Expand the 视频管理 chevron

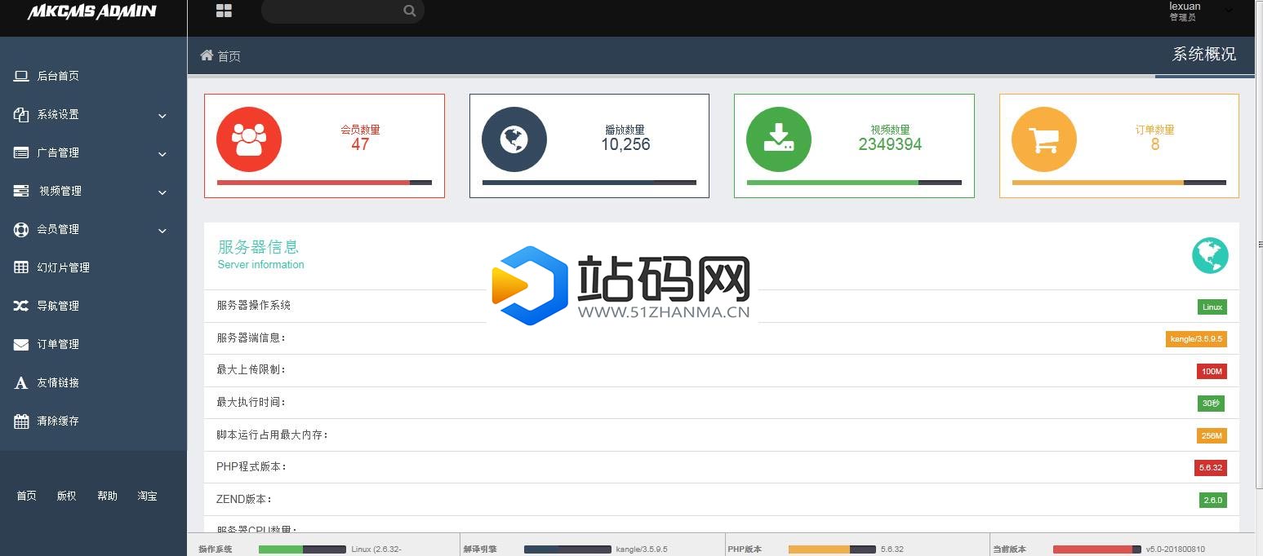point(162,192)
